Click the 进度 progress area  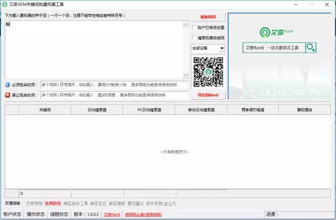click(x=300, y=214)
